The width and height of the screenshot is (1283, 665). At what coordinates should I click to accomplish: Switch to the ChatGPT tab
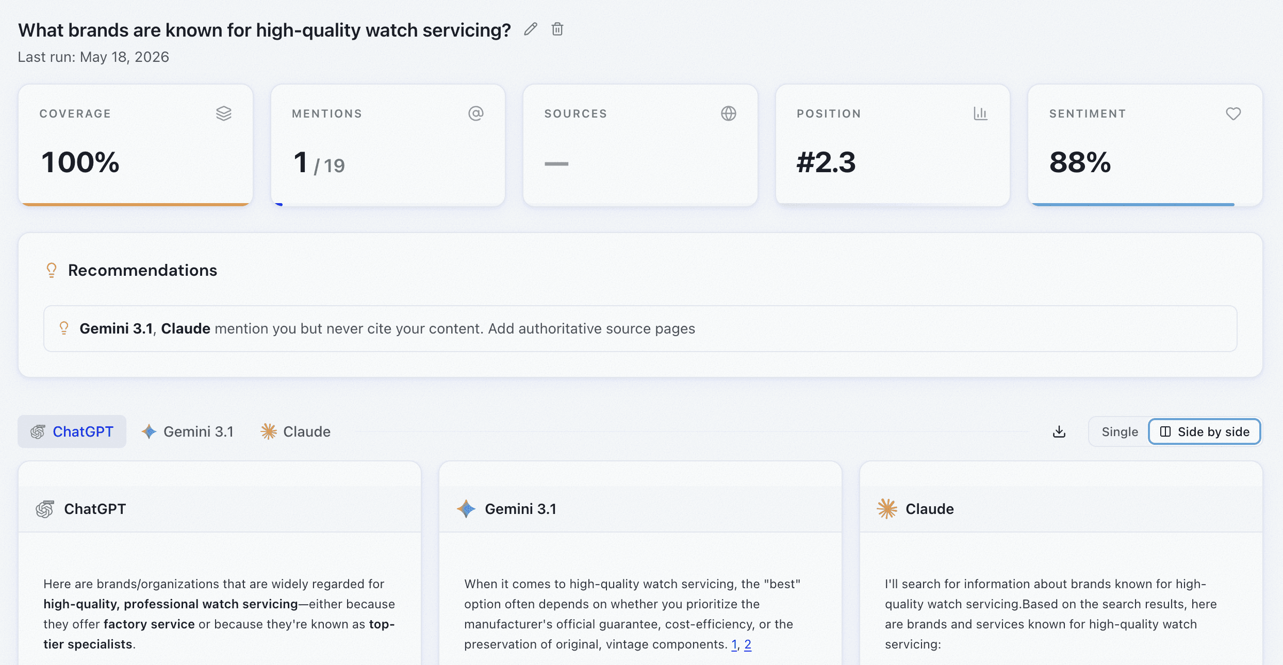[x=72, y=431]
